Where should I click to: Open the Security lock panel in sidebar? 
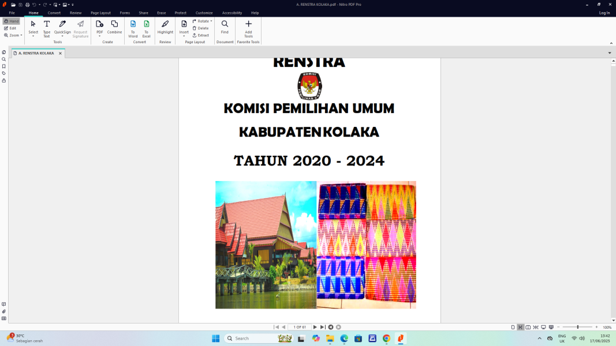click(4, 81)
